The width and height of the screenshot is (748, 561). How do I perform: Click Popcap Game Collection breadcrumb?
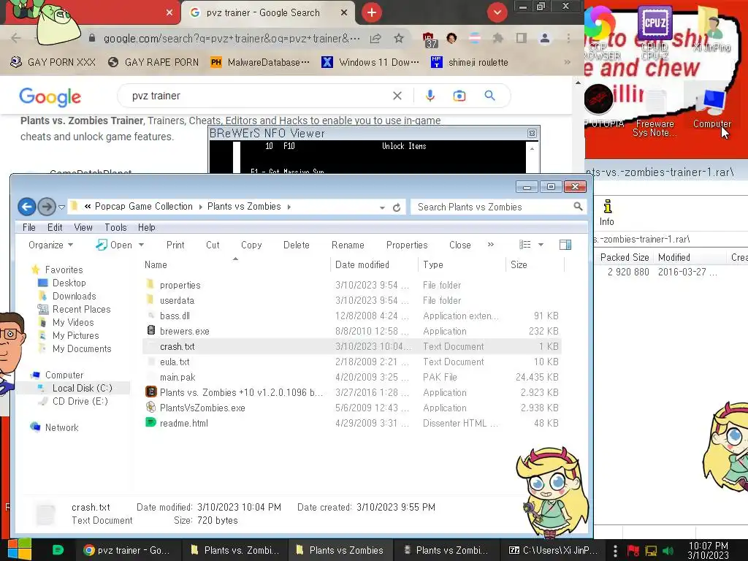pyautogui.click(x=144, y=206)
